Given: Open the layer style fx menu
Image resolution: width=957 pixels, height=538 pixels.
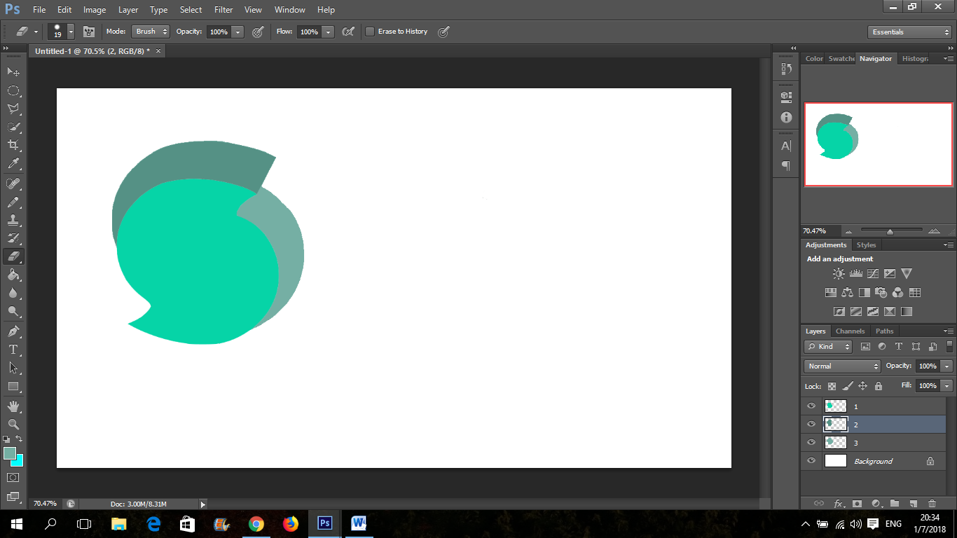Looking at the screenshot, I should 839,503.
